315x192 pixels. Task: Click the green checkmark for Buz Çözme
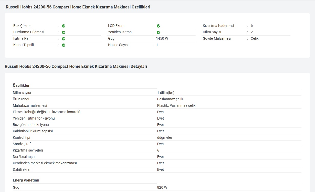pyautogui.click(x=64, y=26)
